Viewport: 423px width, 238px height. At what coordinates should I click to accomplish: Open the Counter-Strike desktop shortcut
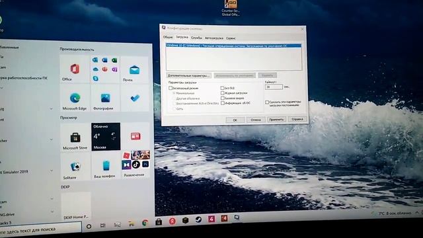click(x=231, y=8)
